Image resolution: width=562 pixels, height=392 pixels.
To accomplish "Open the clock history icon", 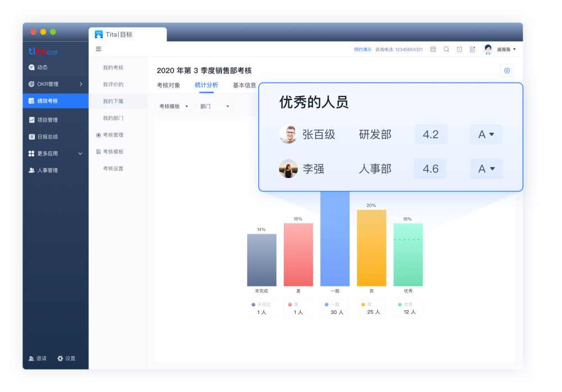I will tap(460, 49).
